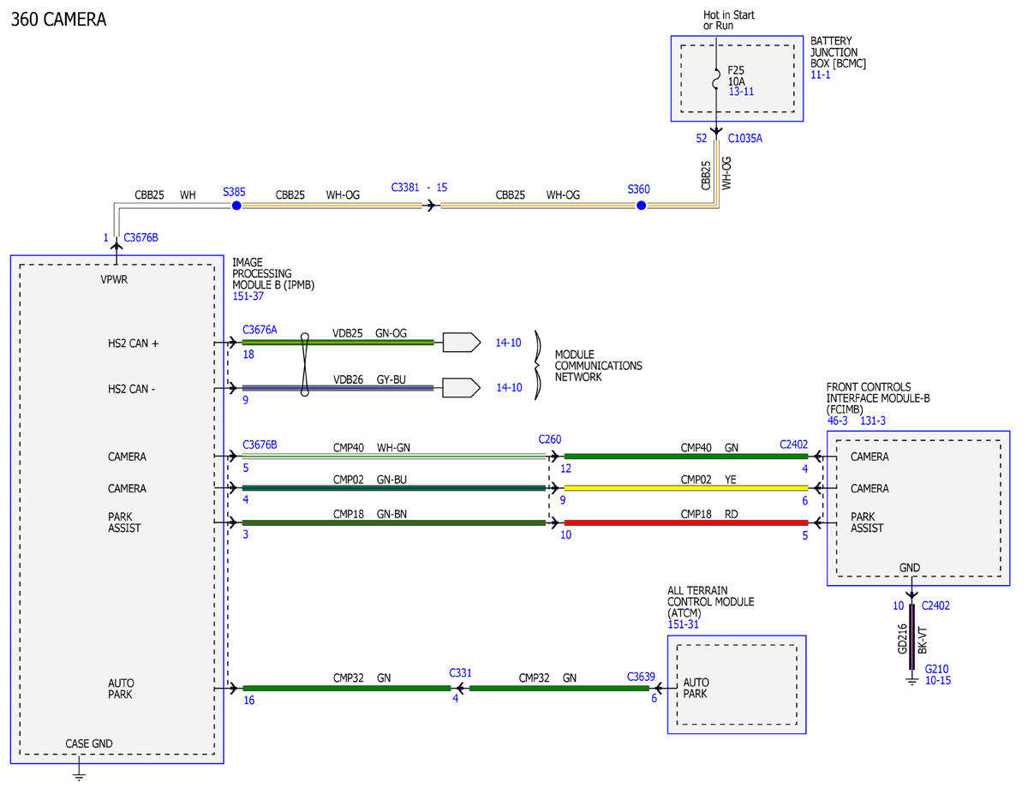This screenshot has height=794, width=1028.
Task: Open connector C3676A reference
Action: point(260,329)
